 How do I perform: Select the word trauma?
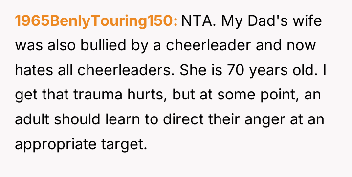98,95
